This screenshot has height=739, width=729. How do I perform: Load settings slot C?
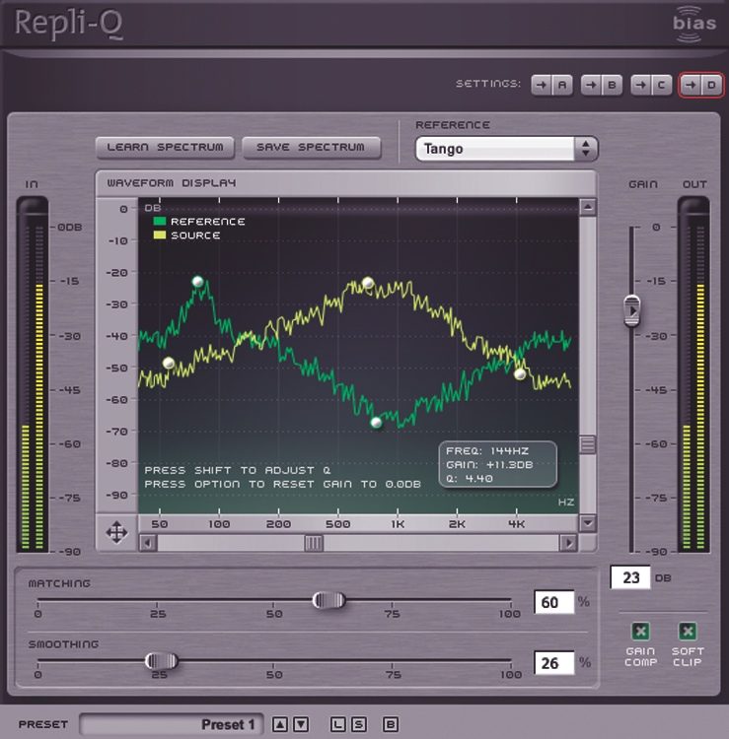(650, 86)
